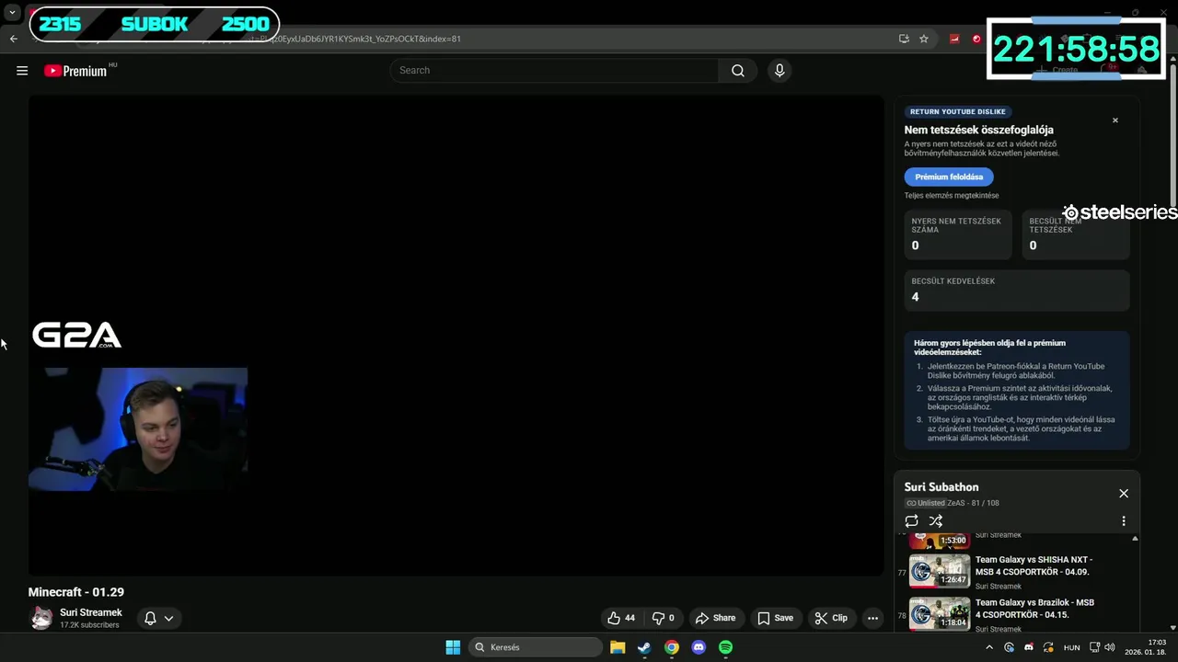Like the video (44 likes)
Image resolution: width=1178 pixels, height=662 pixels.
coord(621,618)
